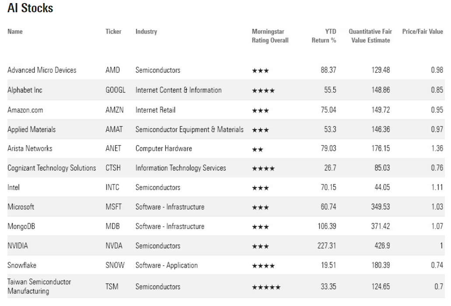The width and height of the screenshot is (451, 306).
Task: Select the INTC ticker
Action: 112,188
